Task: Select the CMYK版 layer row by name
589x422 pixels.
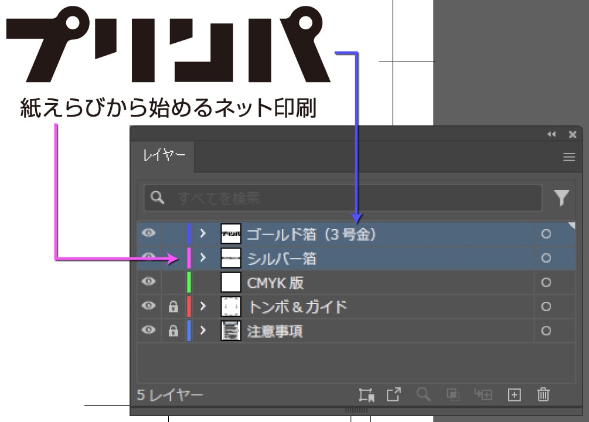Action: [275, 283]
